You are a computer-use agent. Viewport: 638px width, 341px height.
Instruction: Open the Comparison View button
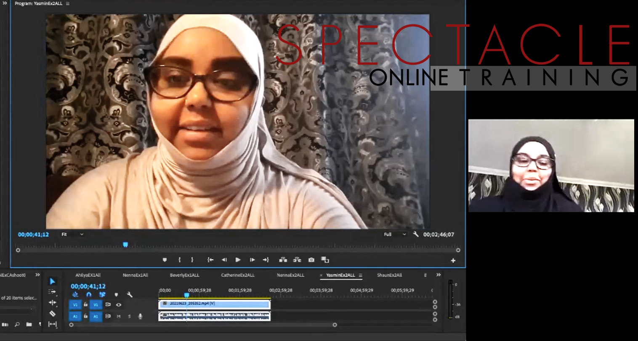(x=325, y=260)
